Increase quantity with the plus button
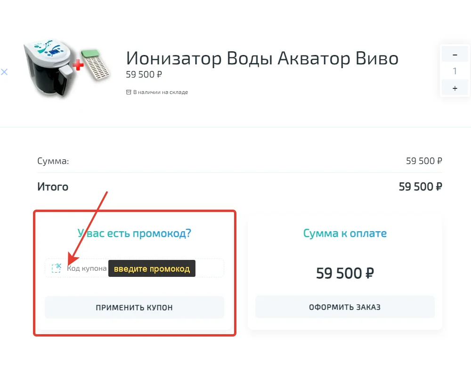The image size is (471, 376). (x=455, y=88)
